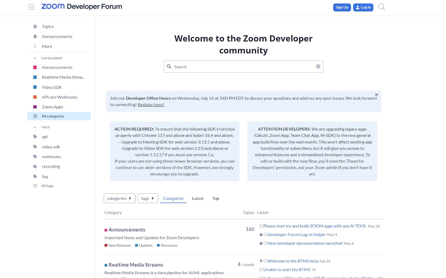Click the Log In button
This screenshot has height=278, width=446.
point(363,7)
